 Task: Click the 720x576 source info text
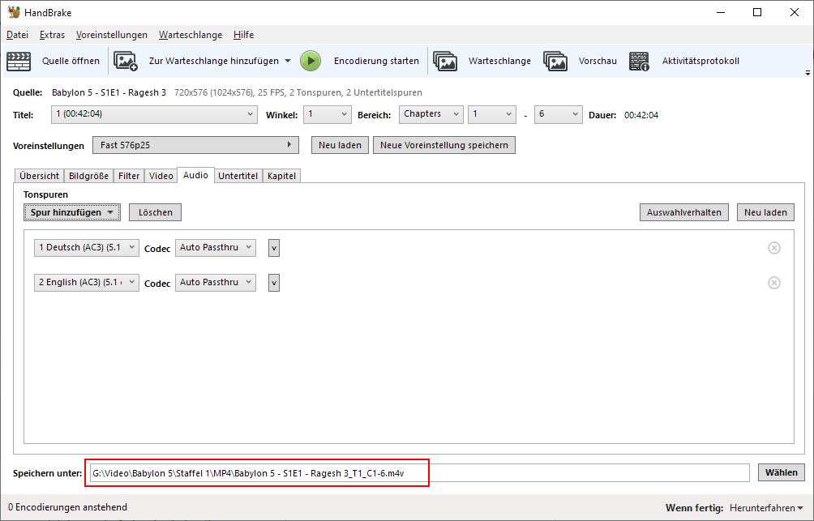(x=298, y=93)
